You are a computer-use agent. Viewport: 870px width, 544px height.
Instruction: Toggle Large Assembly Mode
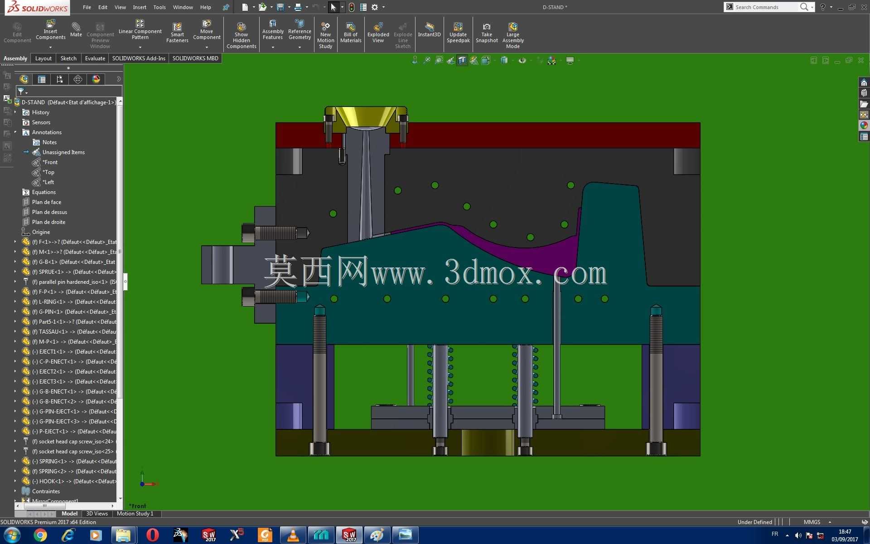click(x=513, y=35)
